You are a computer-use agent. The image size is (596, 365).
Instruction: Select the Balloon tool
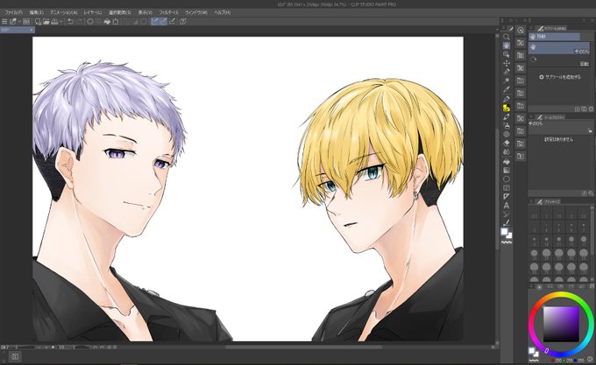(x=507, y=214)
